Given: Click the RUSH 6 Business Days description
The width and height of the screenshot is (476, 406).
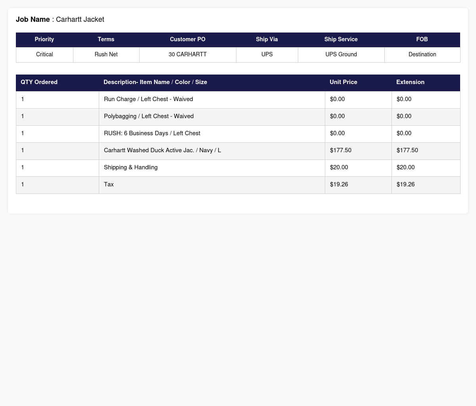Looking at the screenshot, I should click(x=152, y=134).
